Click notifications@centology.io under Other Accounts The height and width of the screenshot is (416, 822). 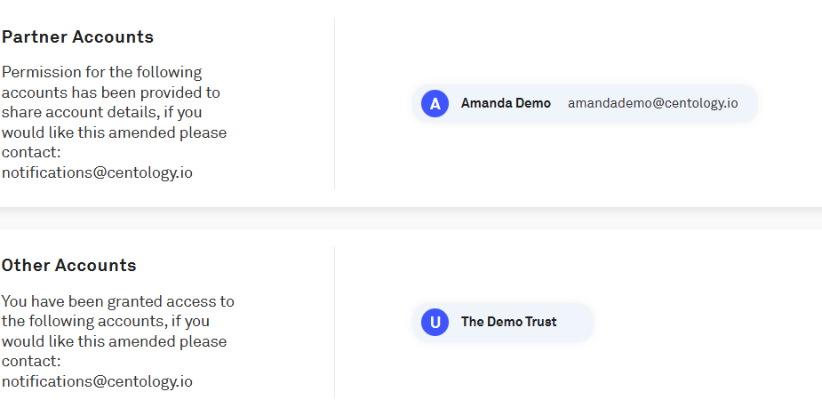(97, 382)
